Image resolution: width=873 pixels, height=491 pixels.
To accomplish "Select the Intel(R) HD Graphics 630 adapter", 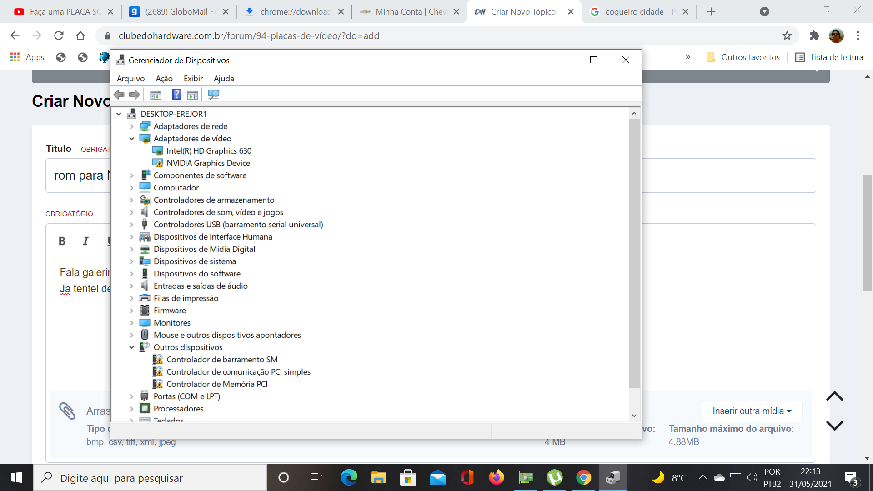I will pos(209,151).
